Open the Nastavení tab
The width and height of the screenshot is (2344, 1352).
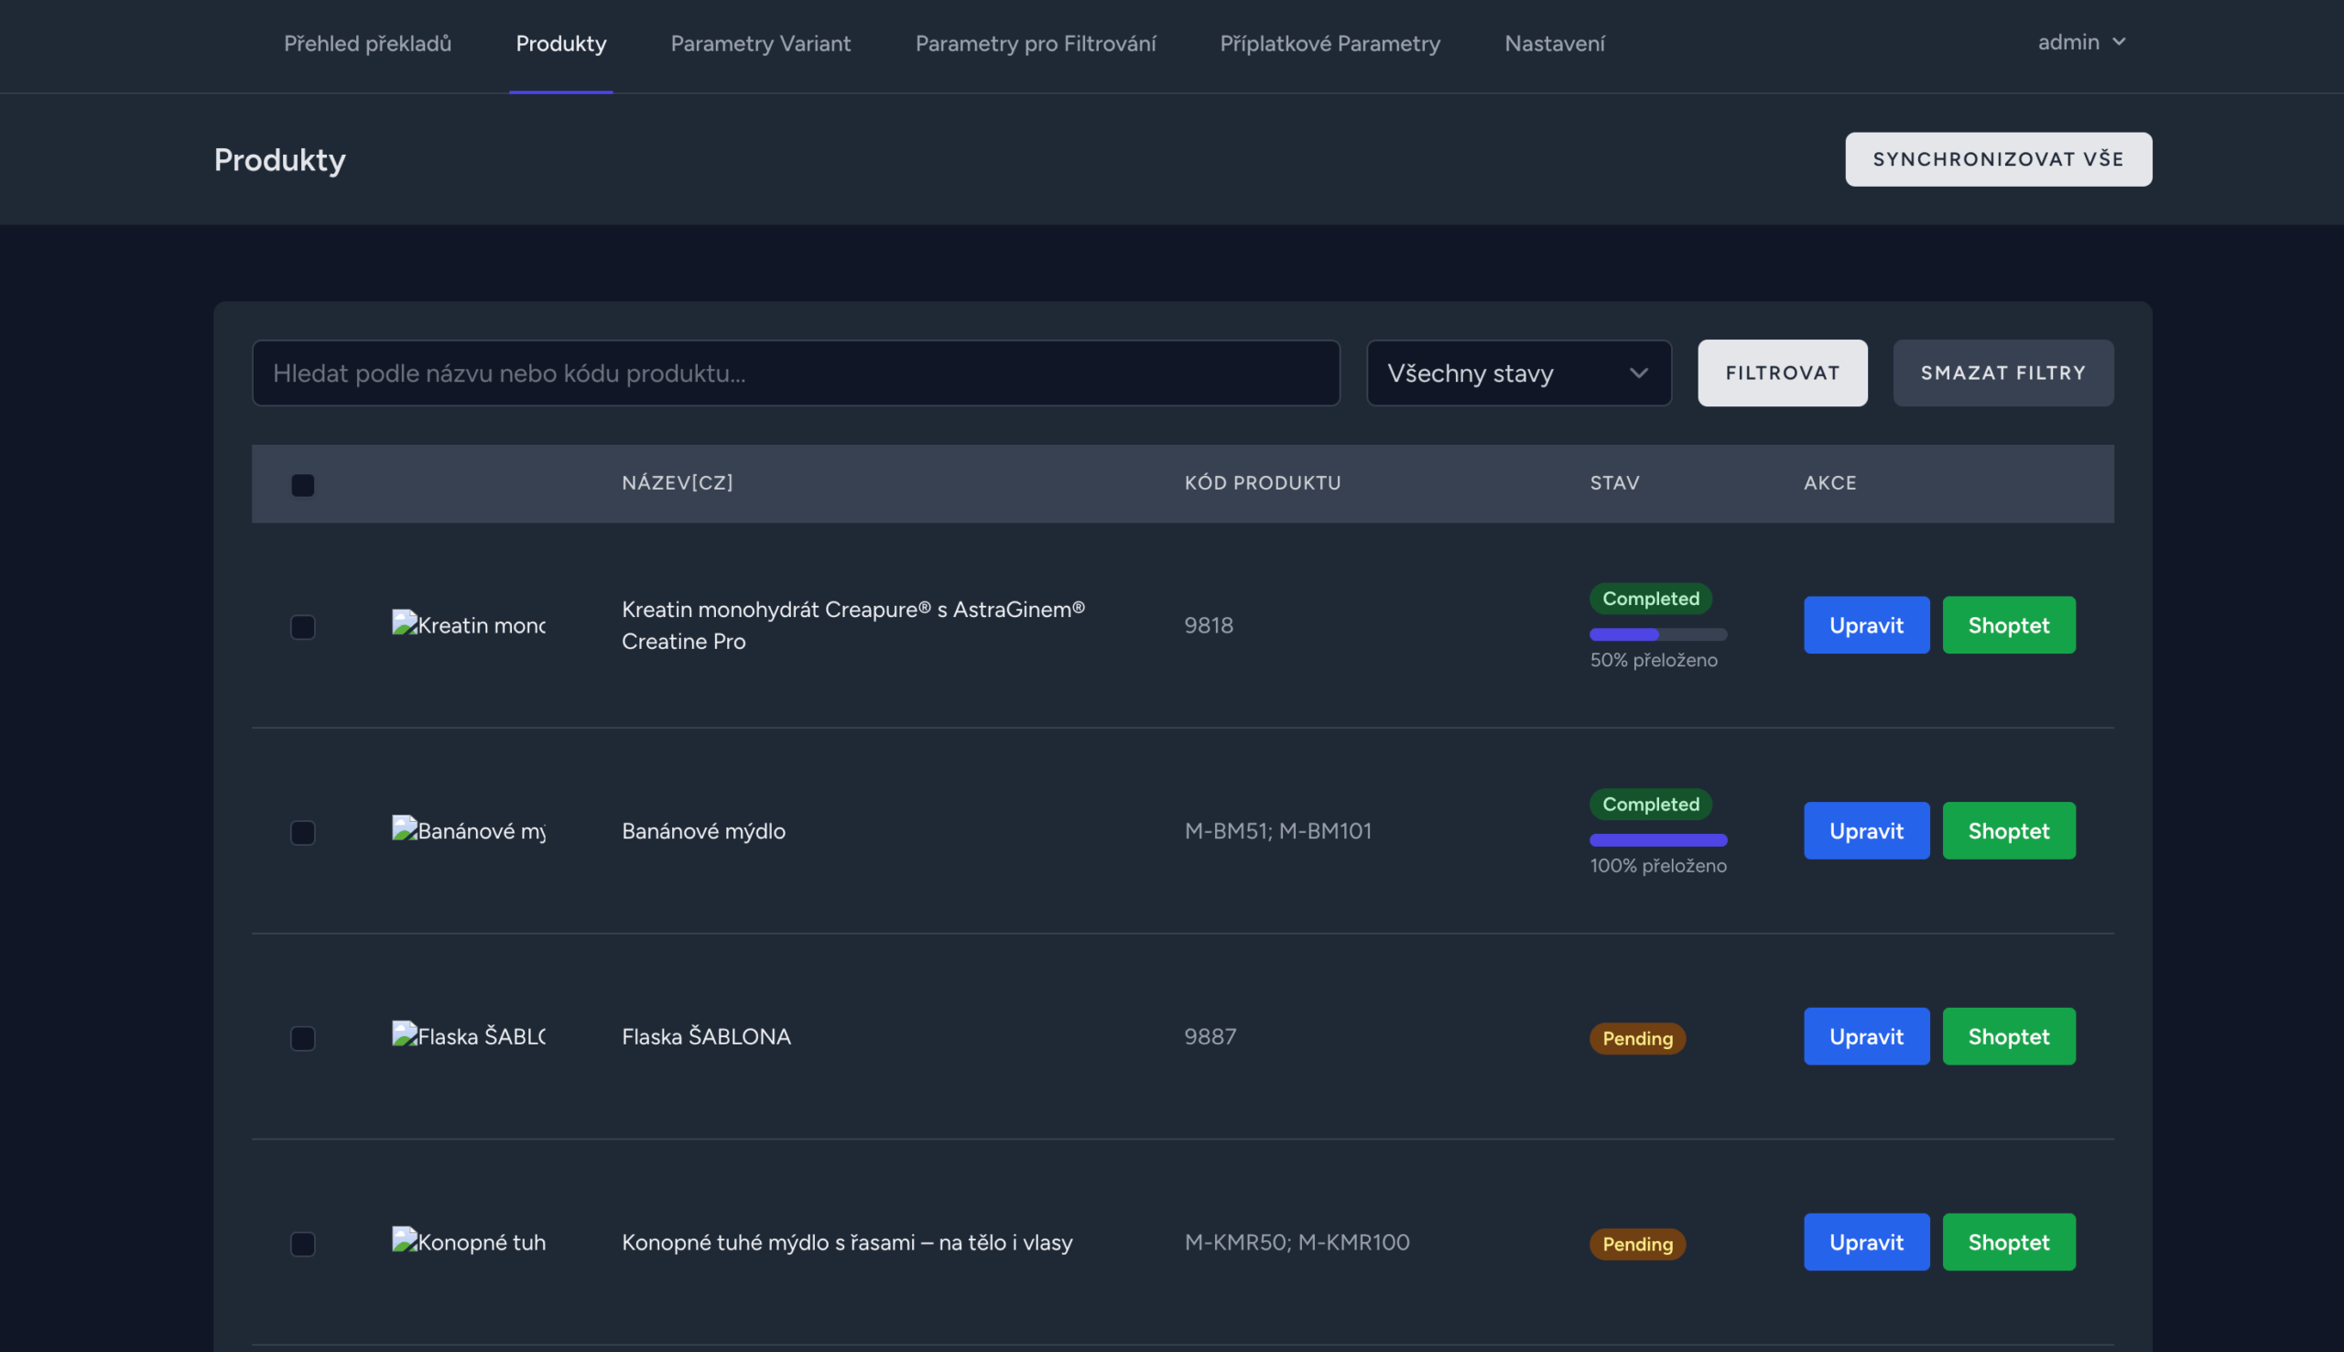click(1554, 44)
